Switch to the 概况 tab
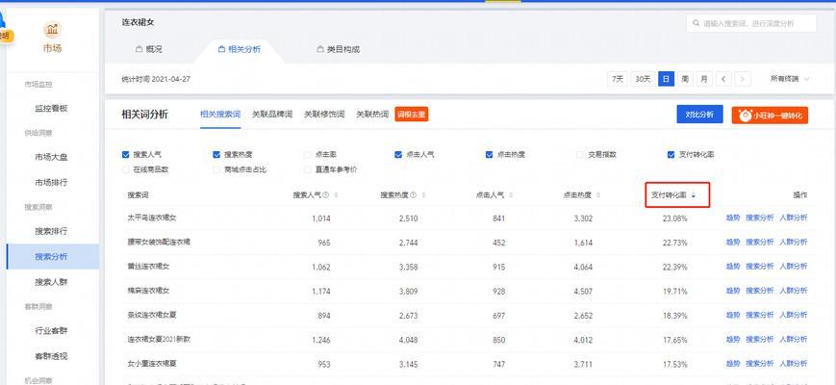 pos(149,50)
